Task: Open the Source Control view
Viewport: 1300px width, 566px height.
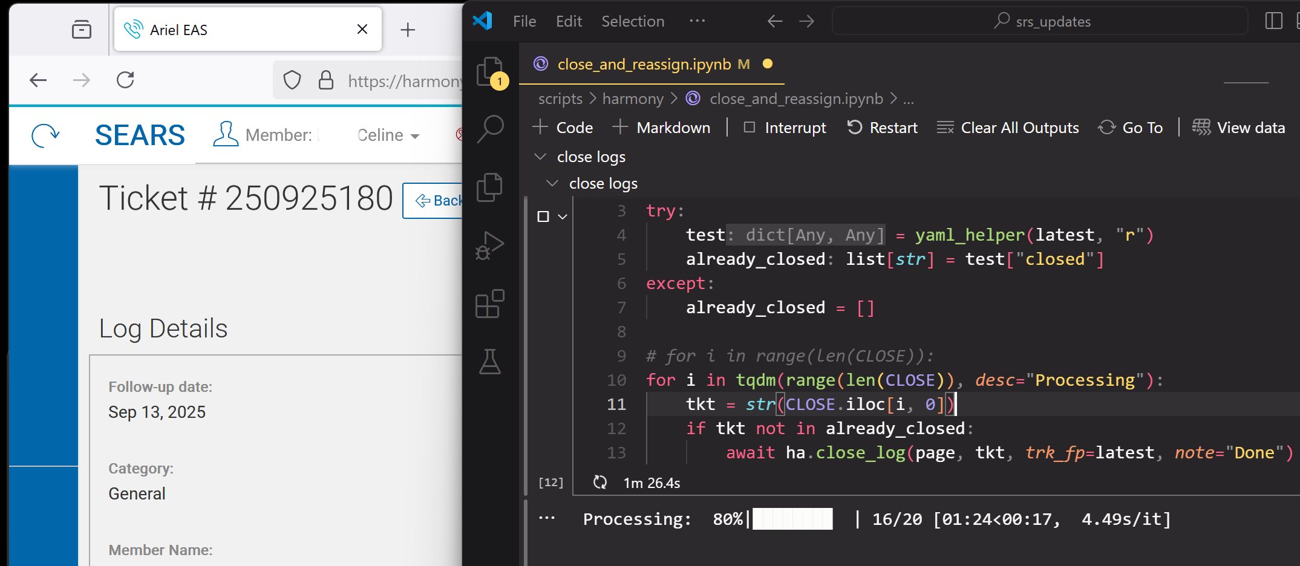Action: 490,187
